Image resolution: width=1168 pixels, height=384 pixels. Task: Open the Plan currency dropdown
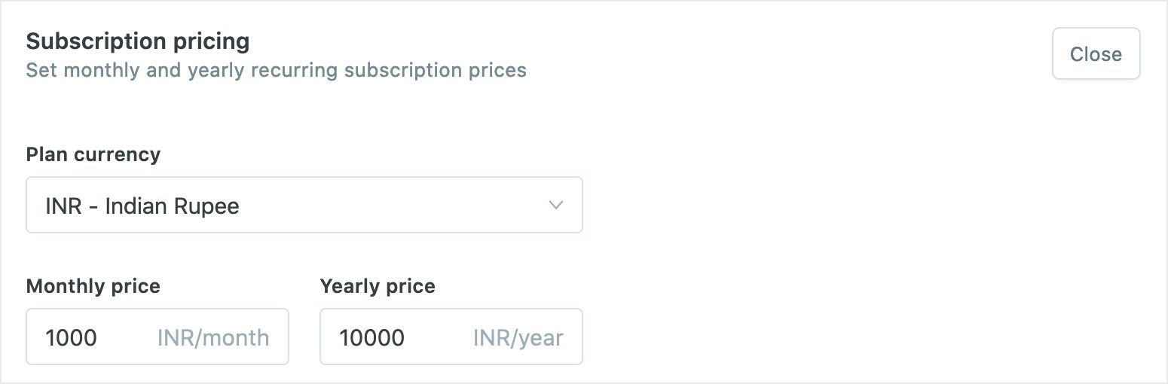304,206
